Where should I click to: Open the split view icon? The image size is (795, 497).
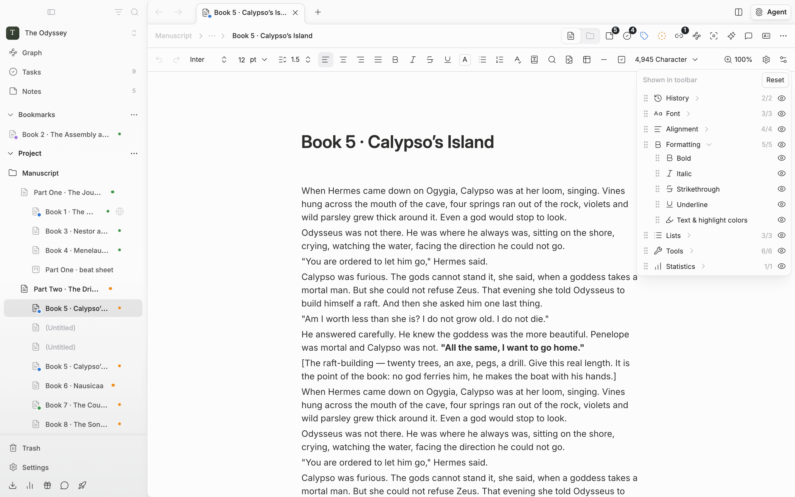pyautogui.click(x=738, y=12)
